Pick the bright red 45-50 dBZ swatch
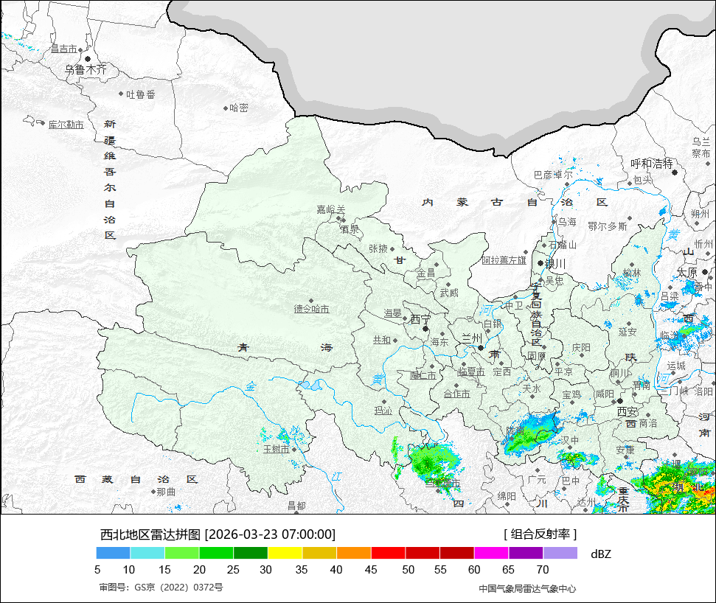716x603 pixels. click(389, 554)
